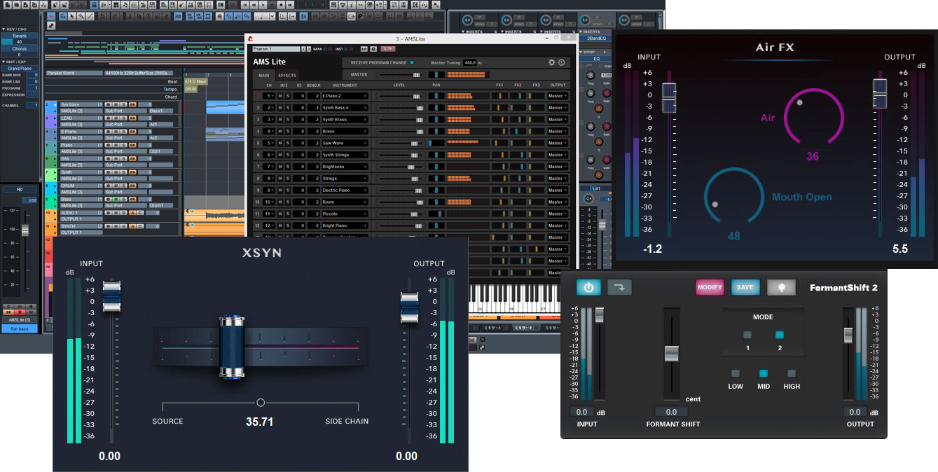Toggle Receive Program Change indicator
Image resolution: width=938 pixels, height=472 pixels.
(412, 62)
